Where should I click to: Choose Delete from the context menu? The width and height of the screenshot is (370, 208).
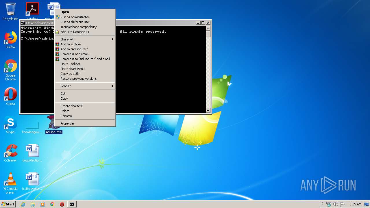85,111
